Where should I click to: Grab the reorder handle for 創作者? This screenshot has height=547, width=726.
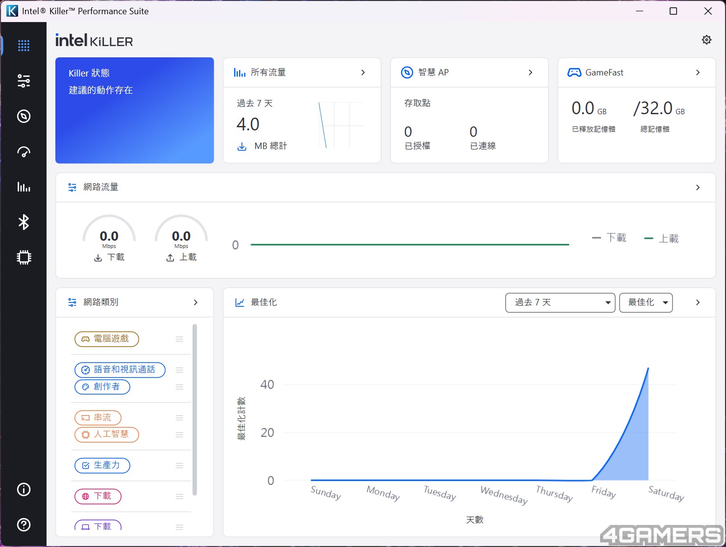179,387
